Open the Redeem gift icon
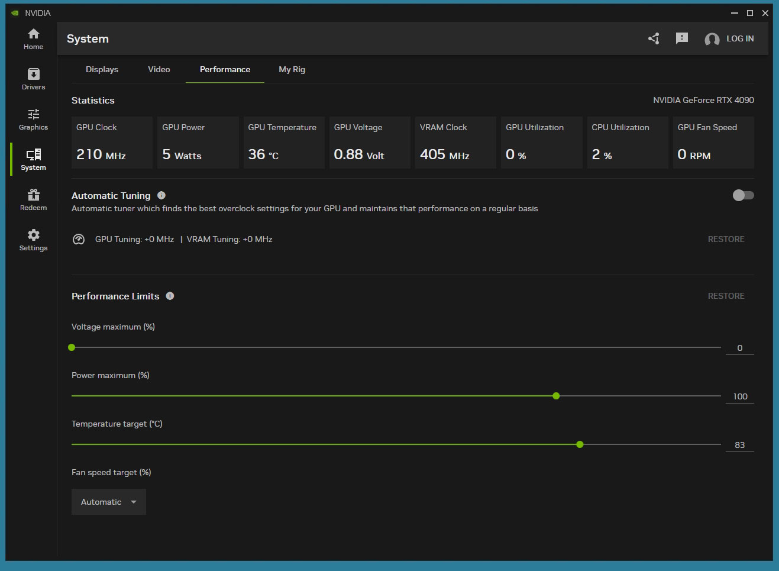This screenshot has width=779, height=571. (34, 195)
